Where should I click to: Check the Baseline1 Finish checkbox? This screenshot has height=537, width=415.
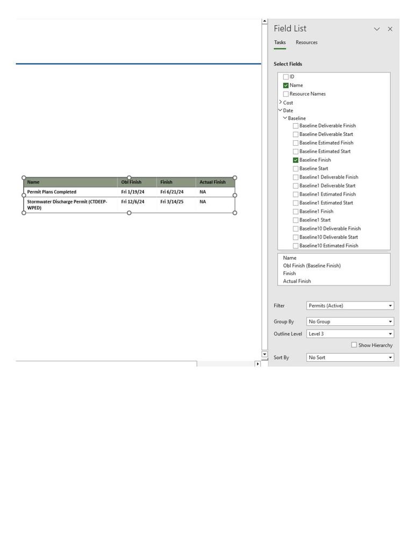coord(296,211)
